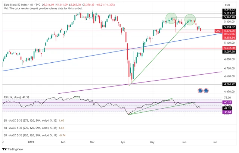Click the 5,400.00 axis value
The width and height of the screenshot is (239, 153).
coord(229,22)
